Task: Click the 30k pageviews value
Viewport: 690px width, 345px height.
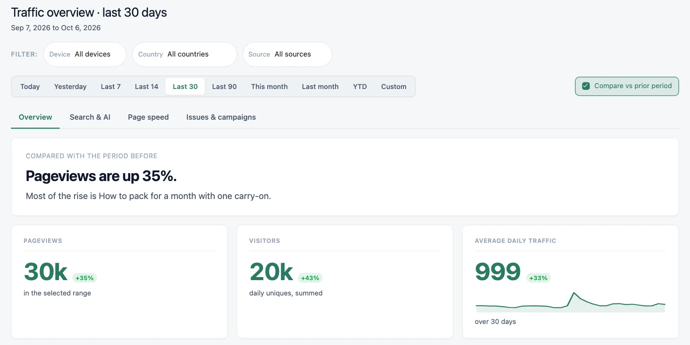Action: tap(46, 272)
